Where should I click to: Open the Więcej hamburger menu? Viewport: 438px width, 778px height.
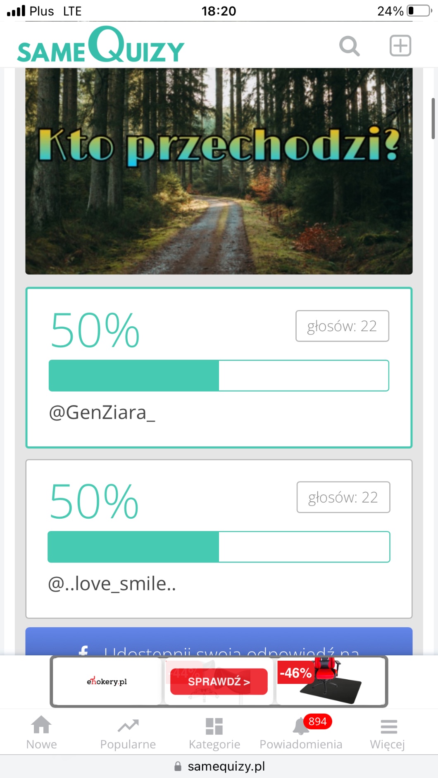[388, 726]
